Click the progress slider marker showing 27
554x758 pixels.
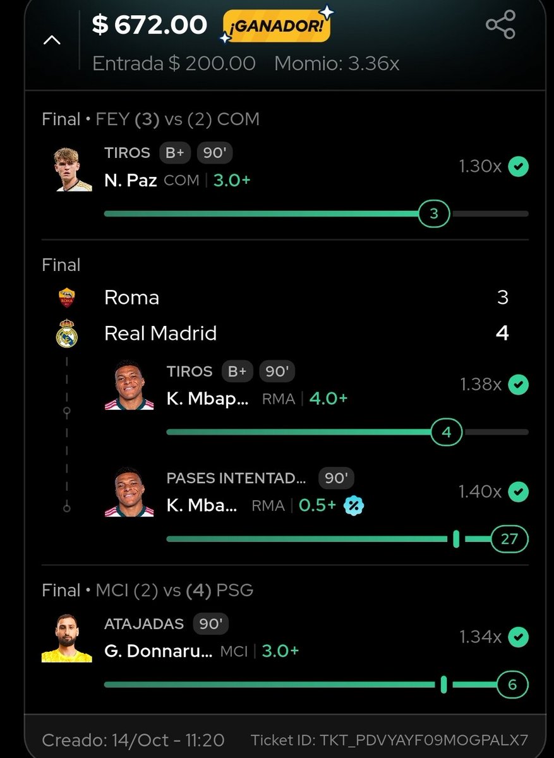point(509,539)
